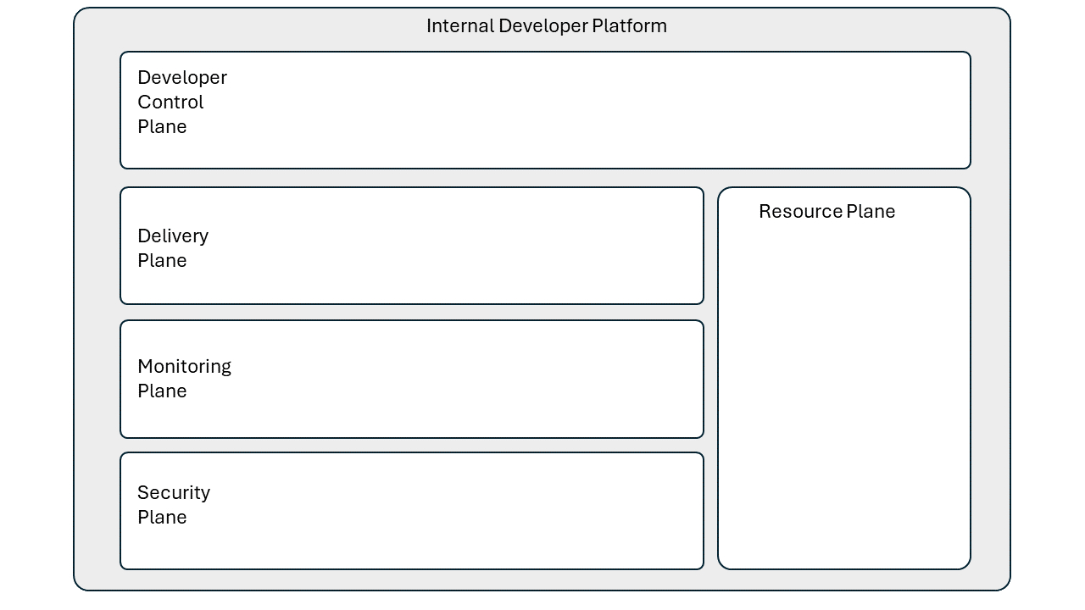Select the Security Plane label text

[x=174, y=504]
